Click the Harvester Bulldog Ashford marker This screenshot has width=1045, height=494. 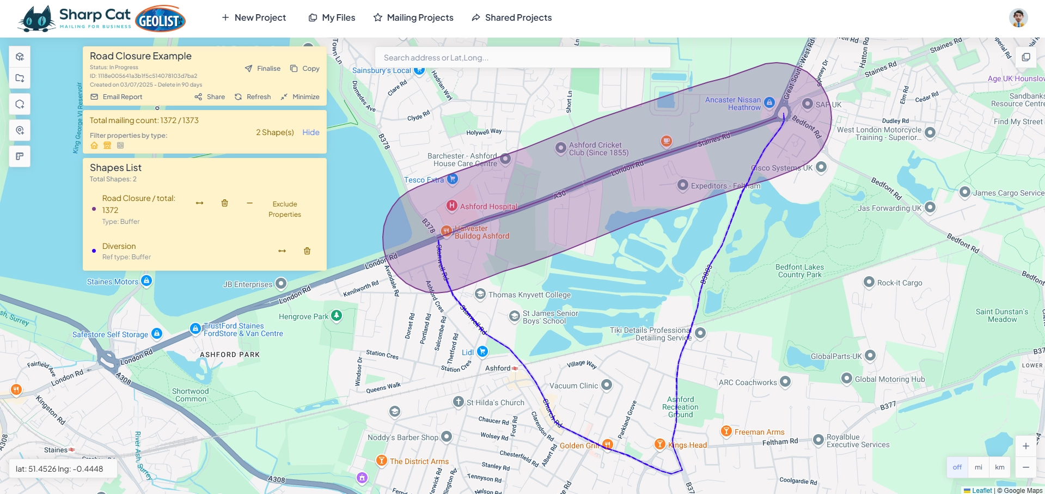coord(446,231)
